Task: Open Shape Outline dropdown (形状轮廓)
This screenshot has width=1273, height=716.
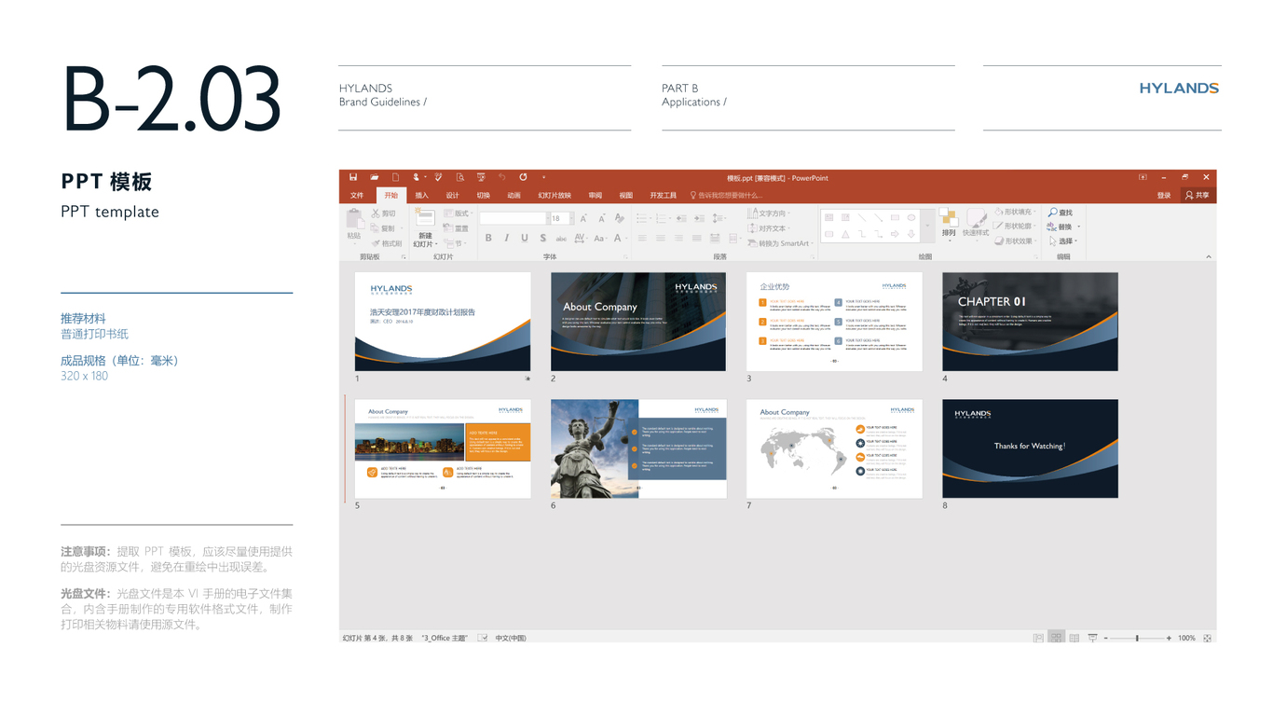Action: tap(1014, 226)
